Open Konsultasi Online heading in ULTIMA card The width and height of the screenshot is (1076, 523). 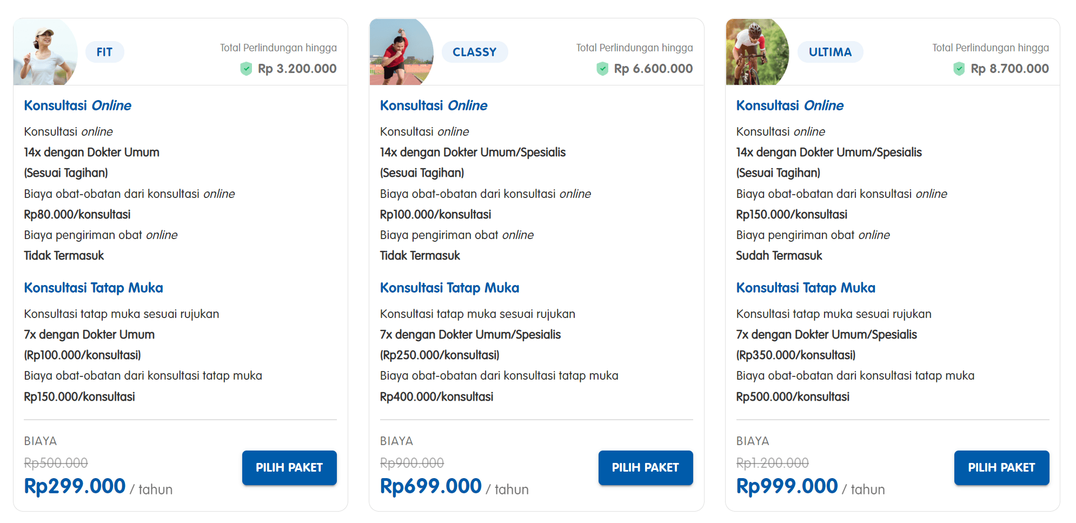pyautogui.click(x=790, y=105)
